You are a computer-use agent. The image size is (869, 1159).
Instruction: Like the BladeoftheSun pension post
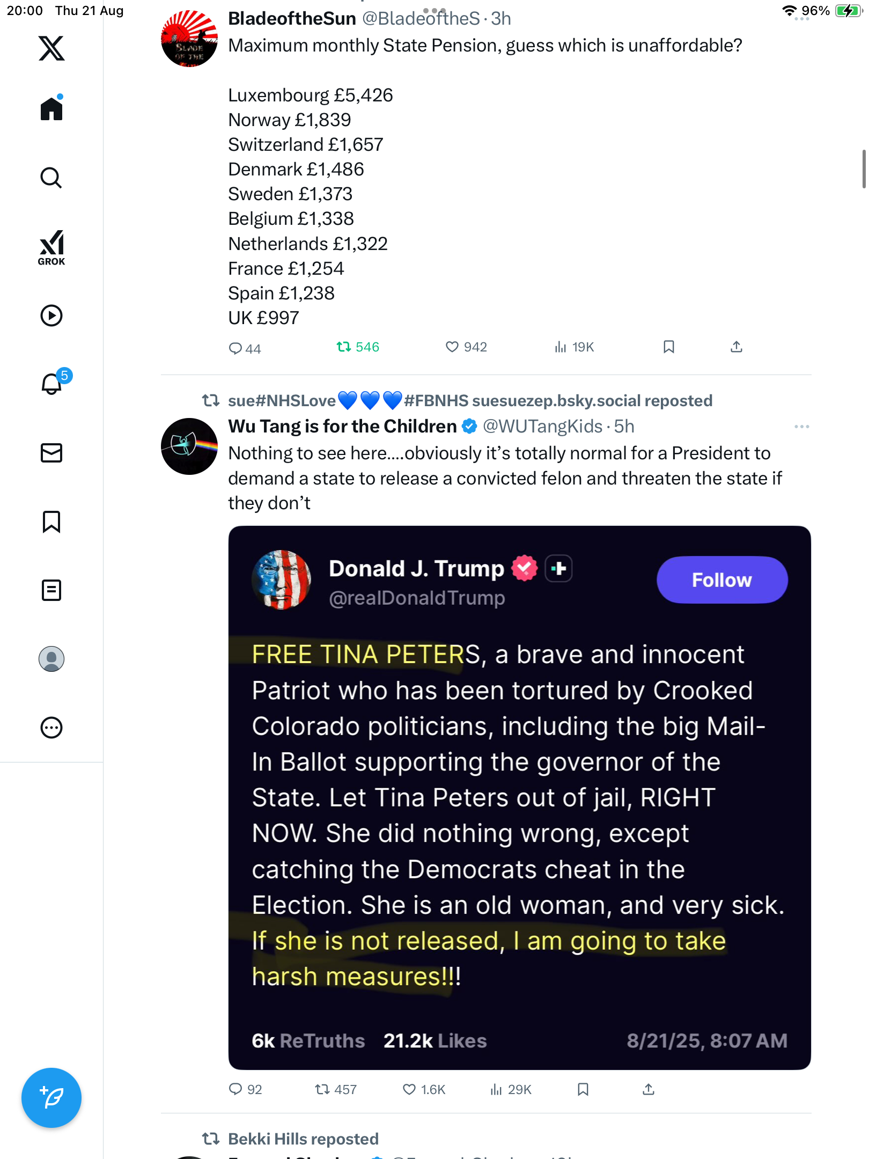coord(466,347)
